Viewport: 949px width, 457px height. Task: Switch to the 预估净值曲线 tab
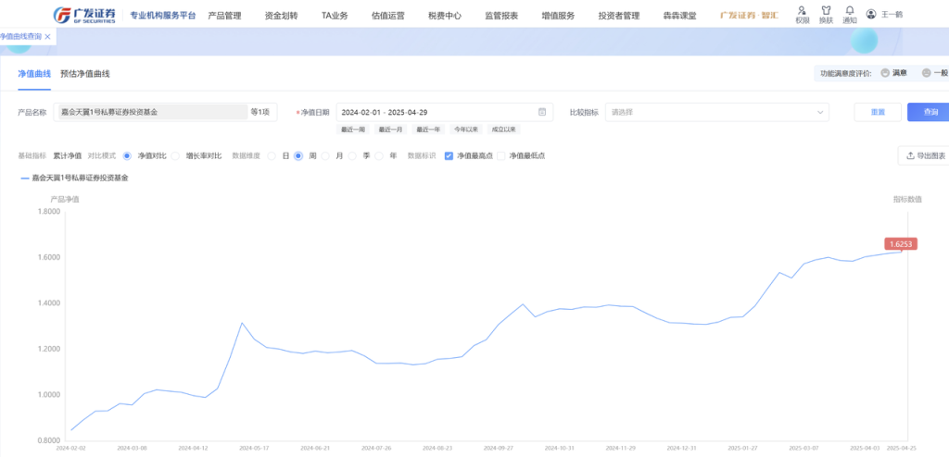pyautogui.click(x=91, y=73)
